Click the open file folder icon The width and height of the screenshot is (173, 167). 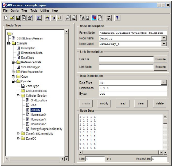[x=12, y=18]
